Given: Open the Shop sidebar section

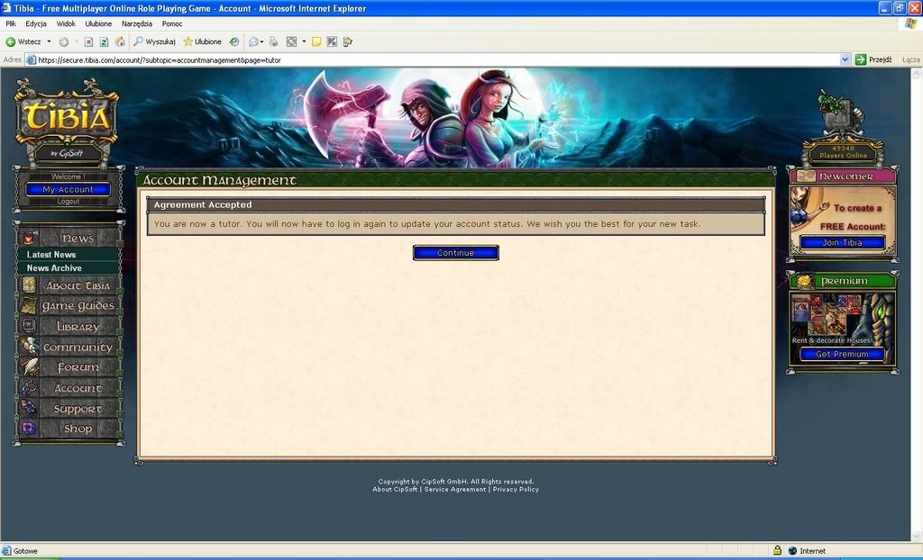Looking at the screenshot, I should tap(69, 429).
